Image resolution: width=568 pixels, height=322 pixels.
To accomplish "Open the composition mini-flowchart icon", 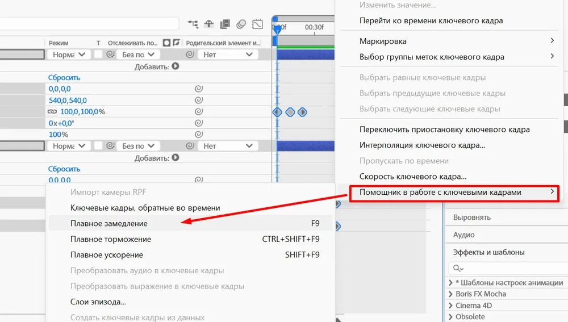I will [193, 24].
